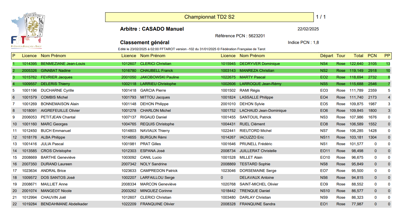Click total score 119,149
Image resolution: width=396 pixels, height=211 pixels.
pyautogui.click(x=356, y=71)
